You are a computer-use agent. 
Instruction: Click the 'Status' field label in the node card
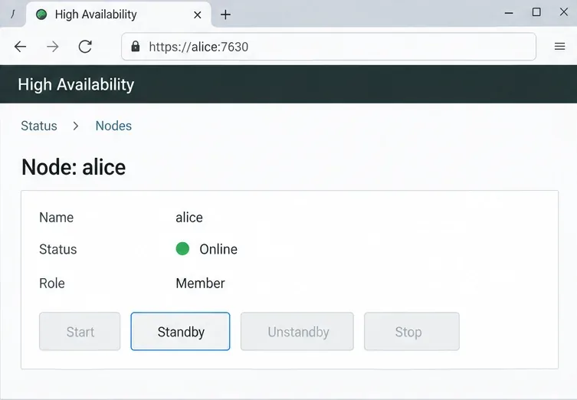click(x=57, y=249)
